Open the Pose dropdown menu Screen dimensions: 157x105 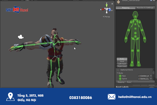(130, 82)
